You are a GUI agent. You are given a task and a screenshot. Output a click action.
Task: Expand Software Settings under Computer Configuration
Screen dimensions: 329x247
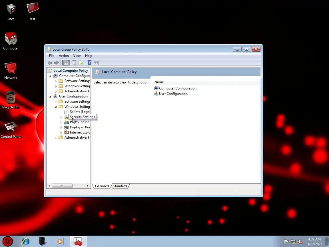point(56,81)
